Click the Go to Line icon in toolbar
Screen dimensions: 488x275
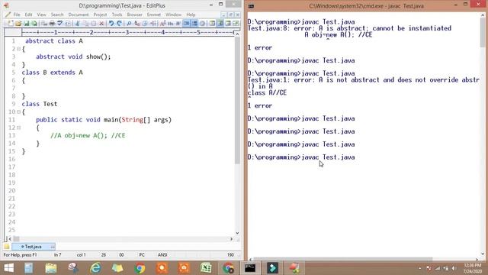click(152, 24)
